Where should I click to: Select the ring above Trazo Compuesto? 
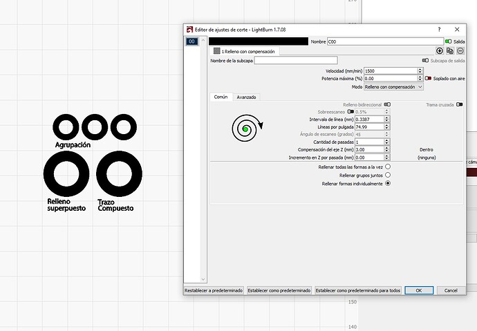pyautogui.click(x=119, y=173)
